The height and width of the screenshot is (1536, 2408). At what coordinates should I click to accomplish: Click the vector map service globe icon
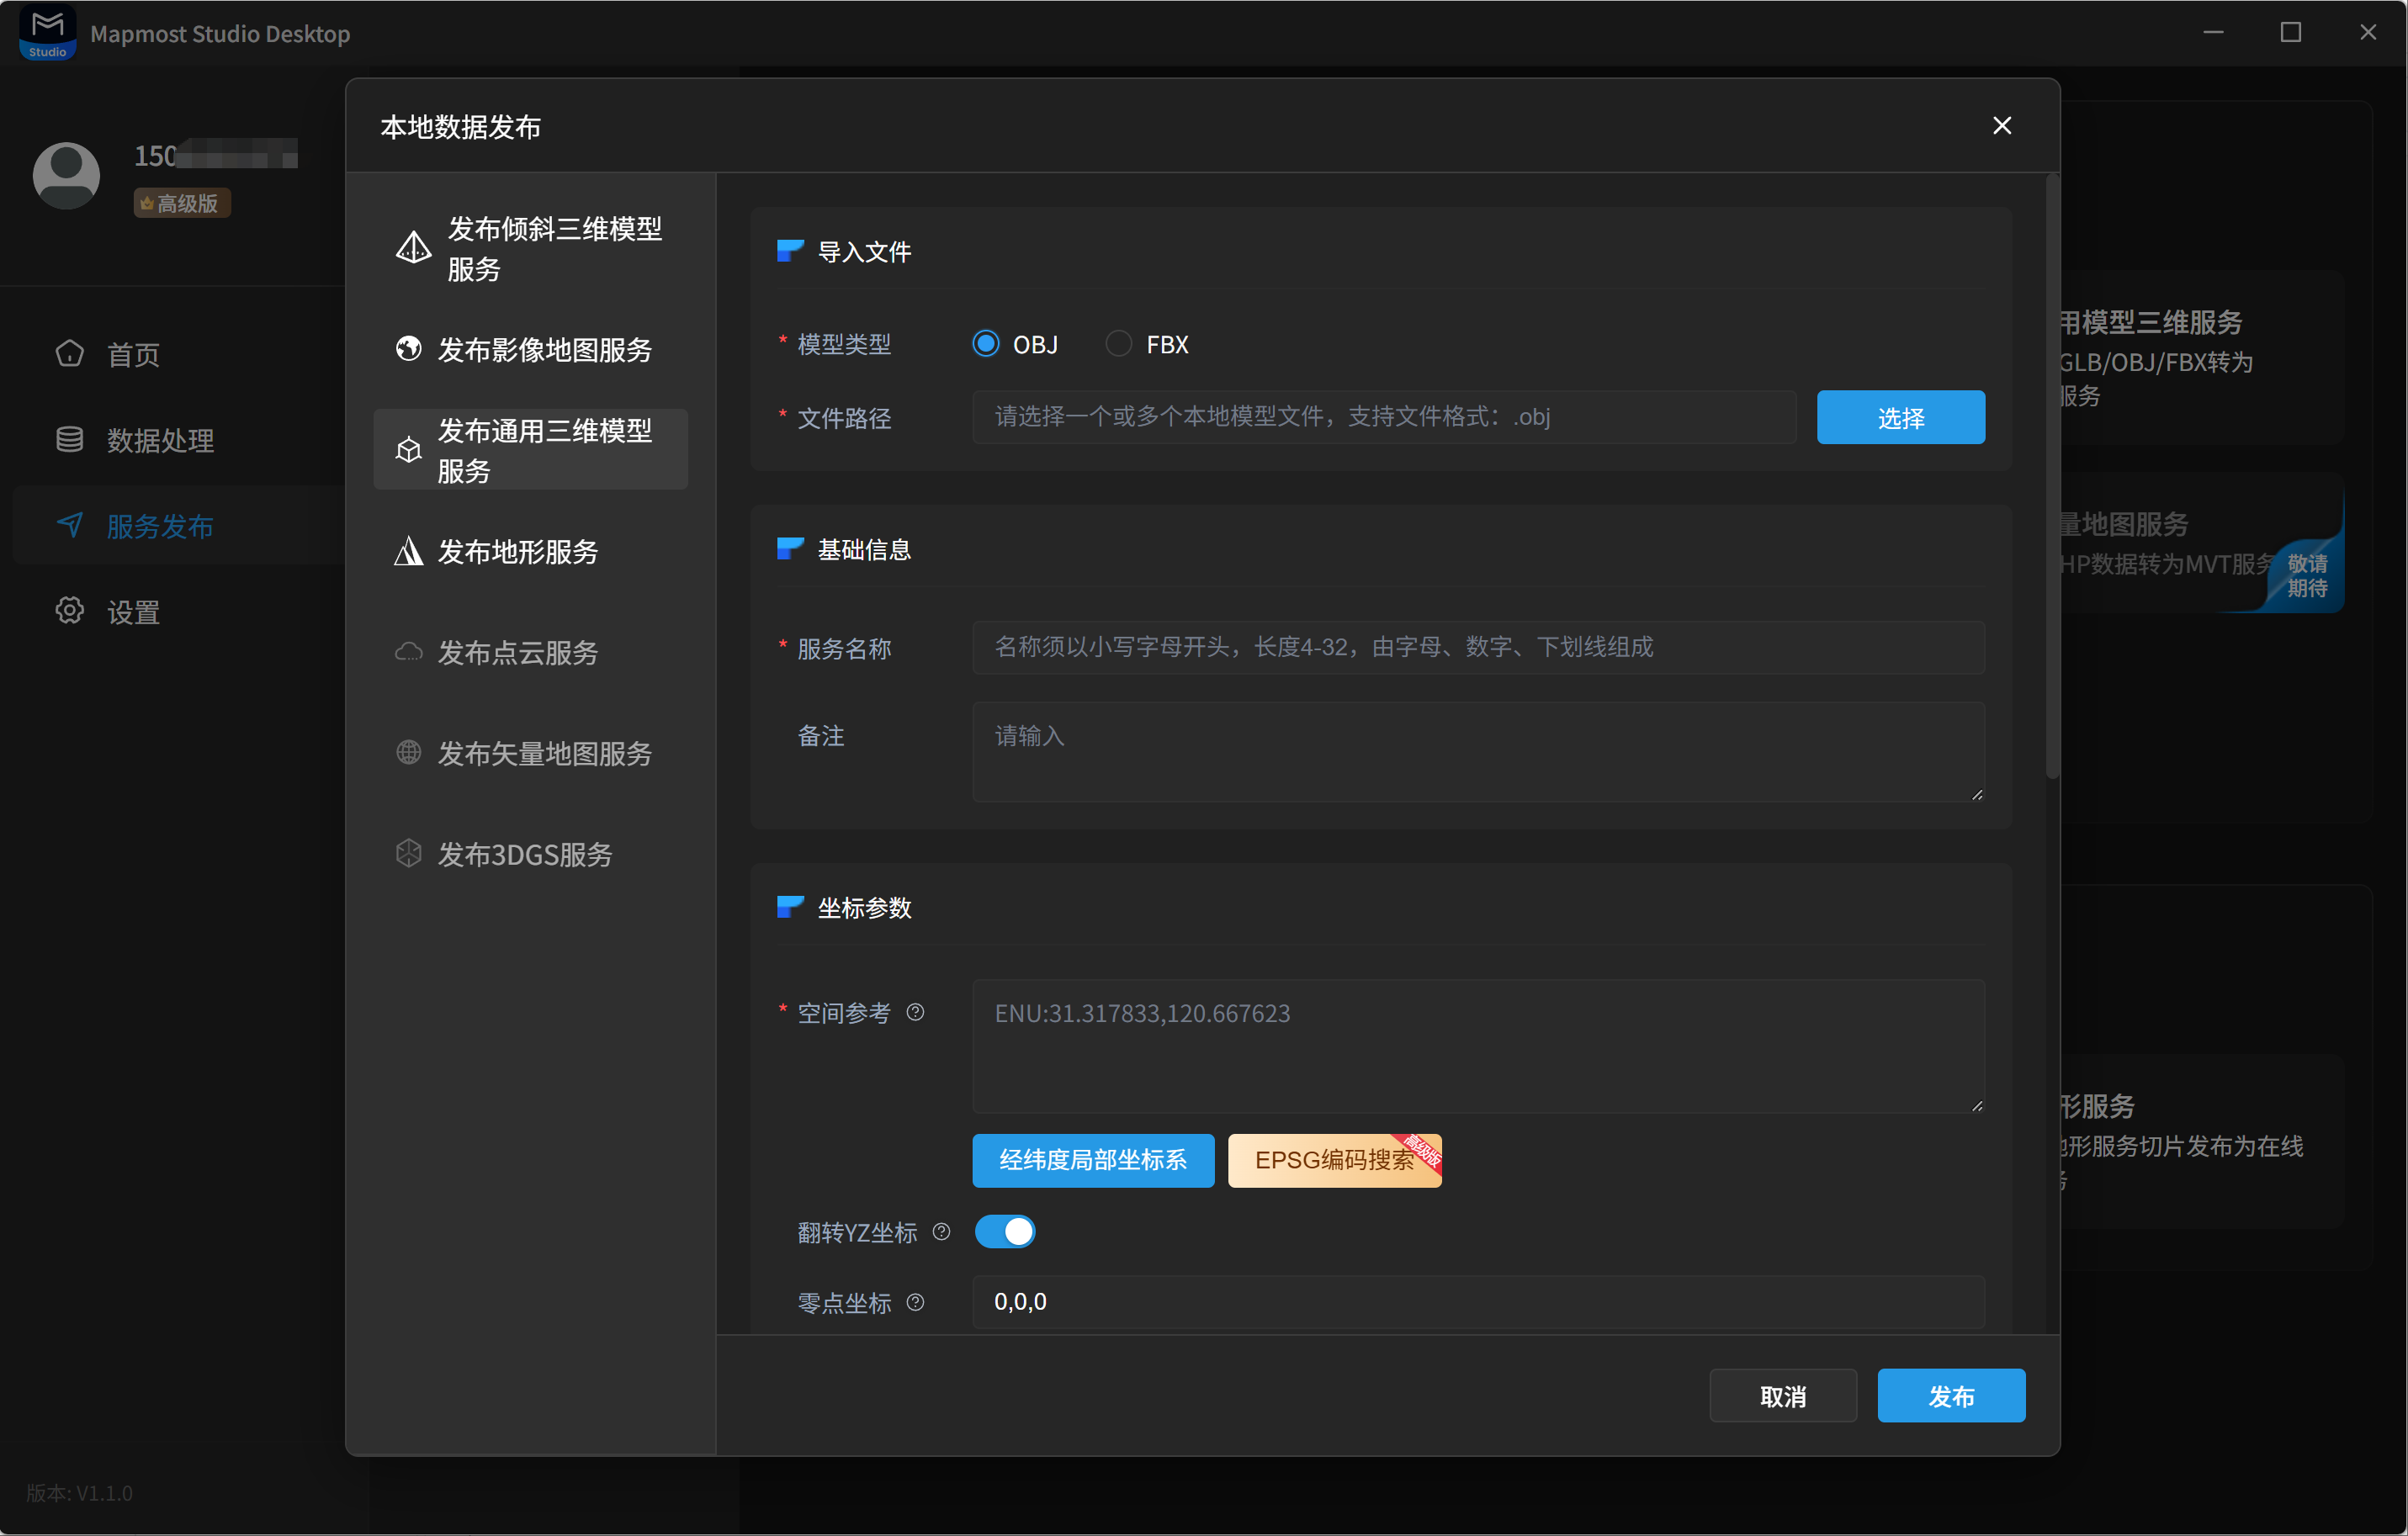[408, 752]
